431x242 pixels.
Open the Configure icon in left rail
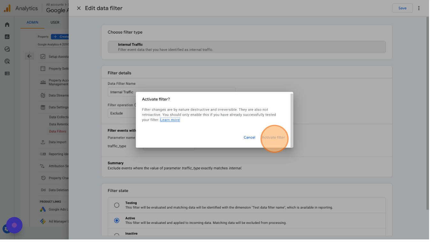[7, 74]
